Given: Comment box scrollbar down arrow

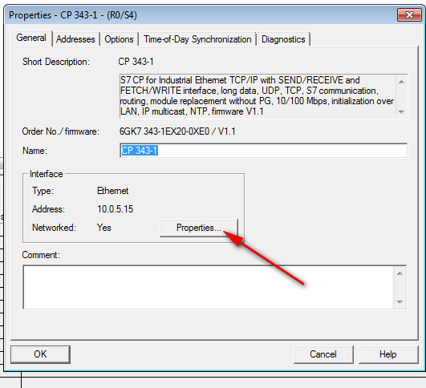Looking at the screenshot, I should [x=400, y=301].
